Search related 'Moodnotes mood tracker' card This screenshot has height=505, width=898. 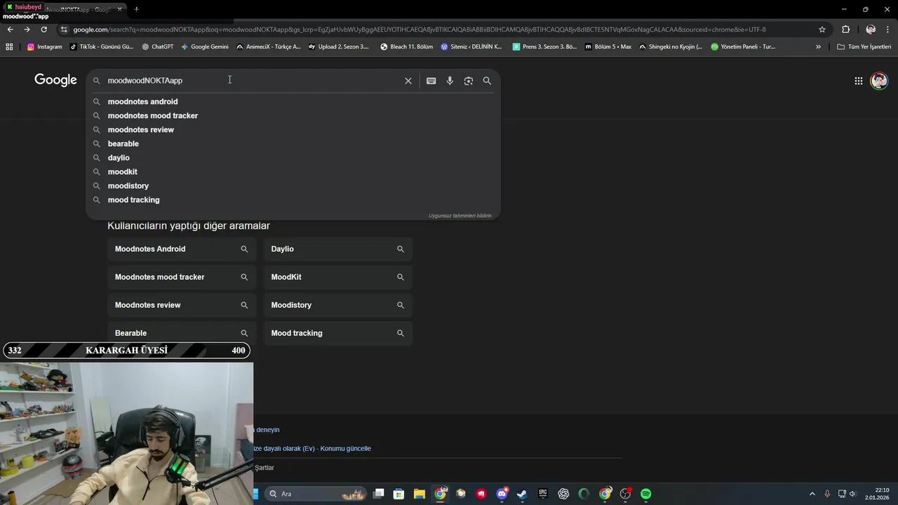(182, 277)
